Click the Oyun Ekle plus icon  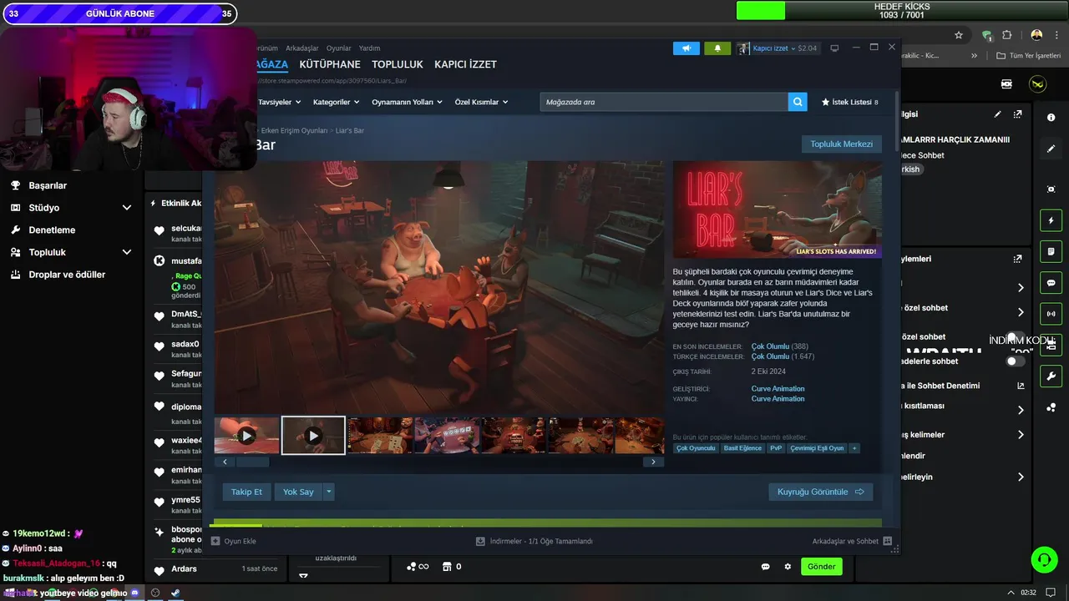(x=215, y=541)
